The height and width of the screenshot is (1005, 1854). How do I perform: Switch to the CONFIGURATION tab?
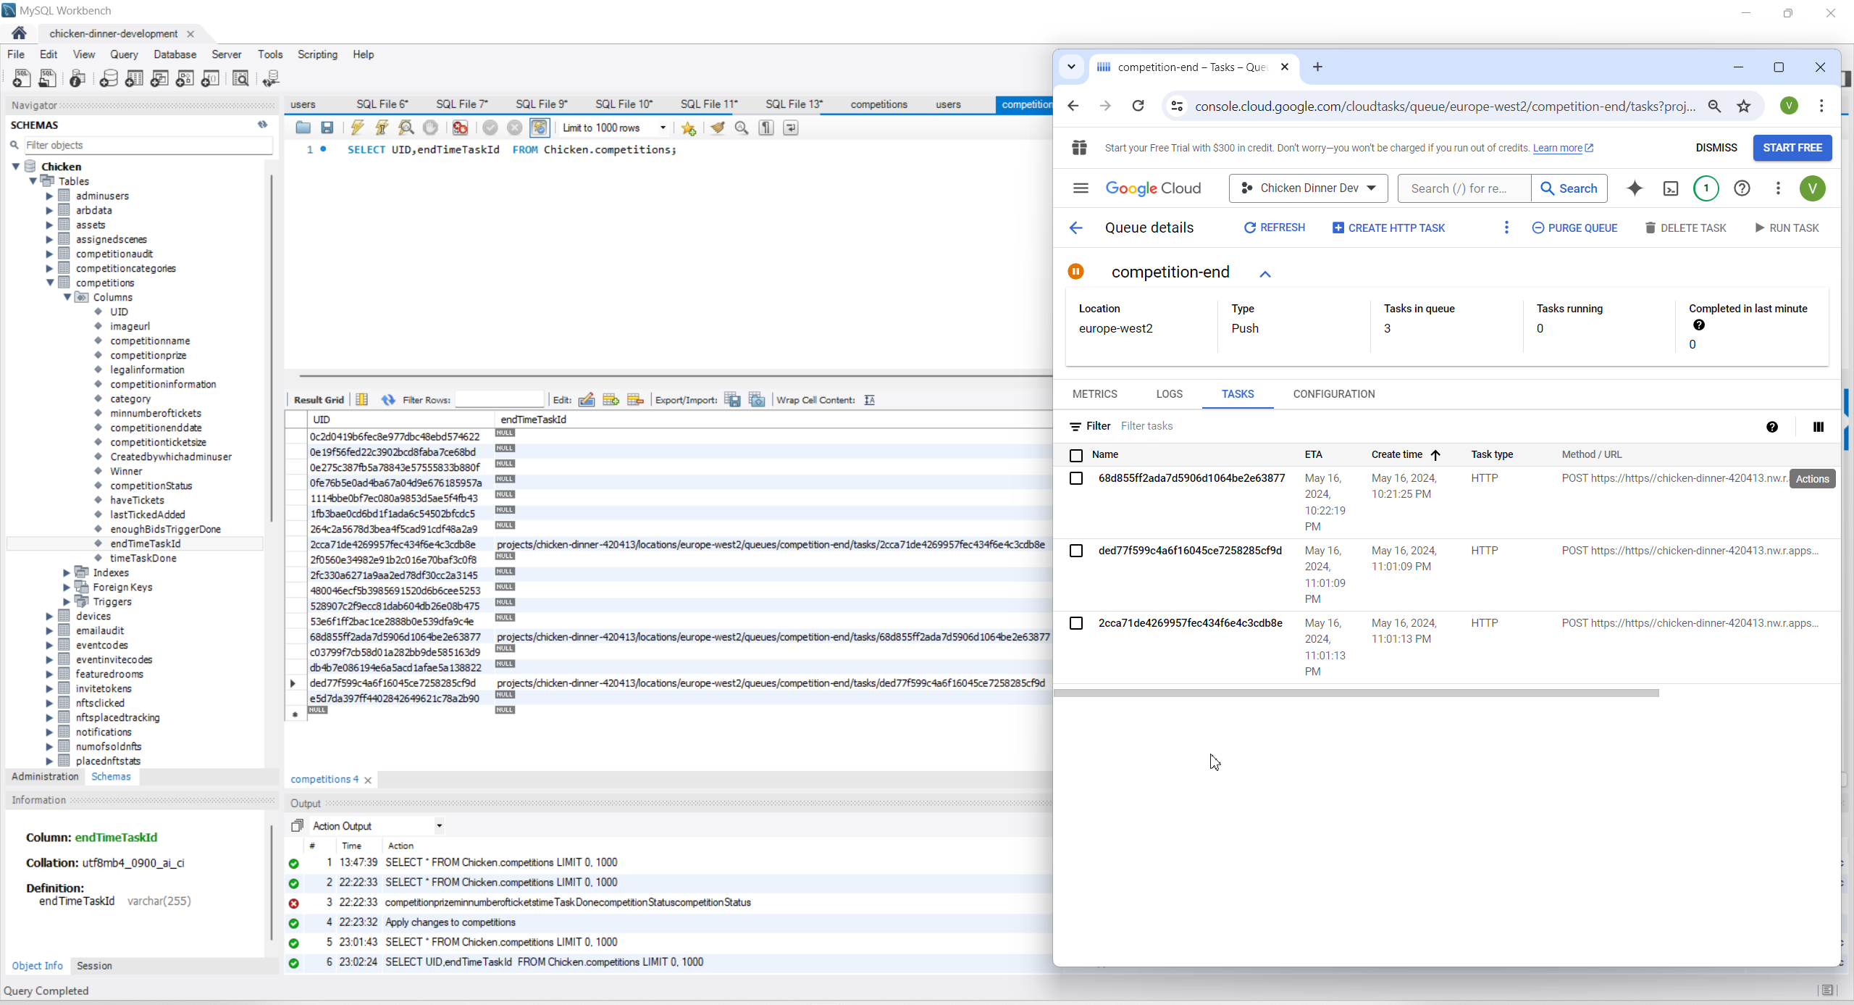pyautogui.click(x=1333, y=394)
